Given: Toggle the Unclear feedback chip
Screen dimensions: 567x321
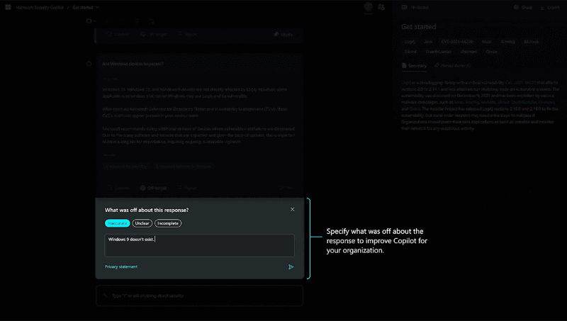Looking at the screenshot, I should [142, 223].
